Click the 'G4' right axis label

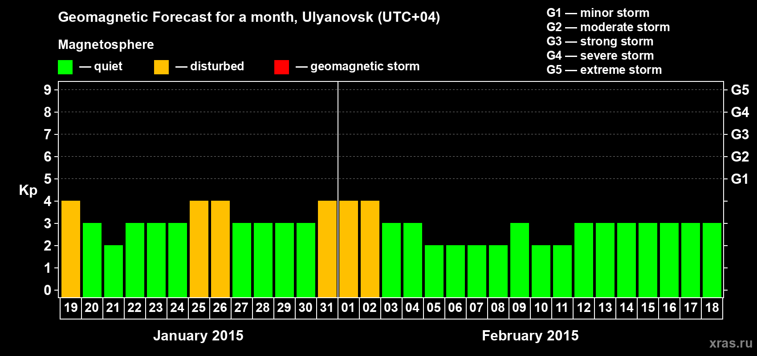click(x=740, y=112)
